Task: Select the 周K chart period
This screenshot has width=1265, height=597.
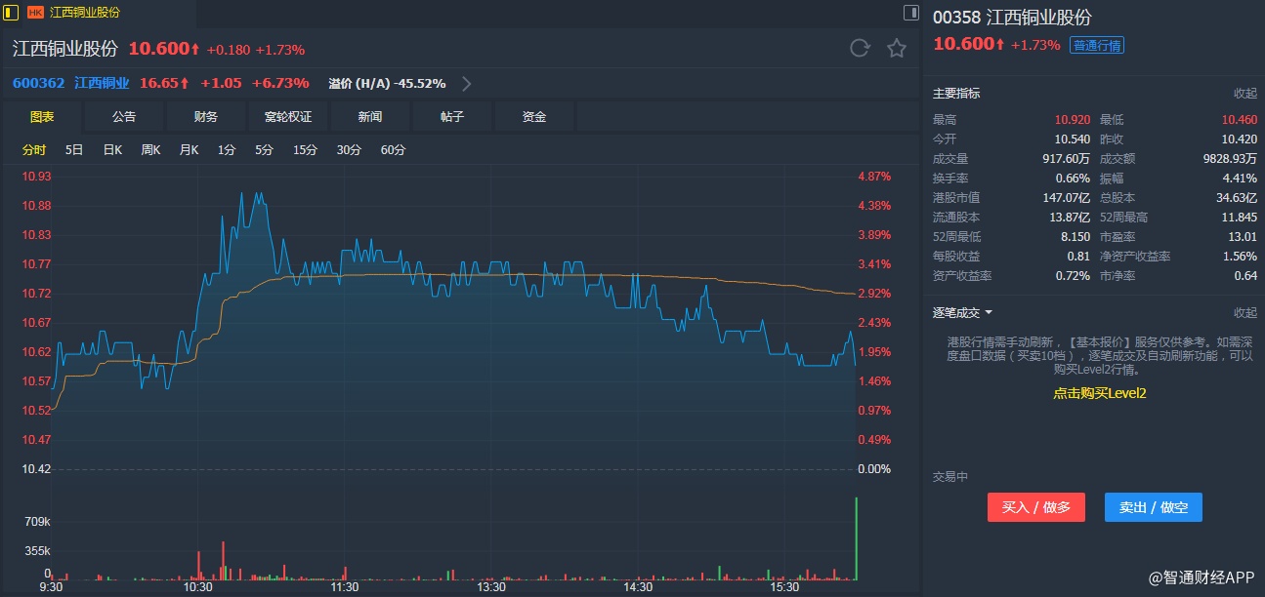Action: pos(150,149)
